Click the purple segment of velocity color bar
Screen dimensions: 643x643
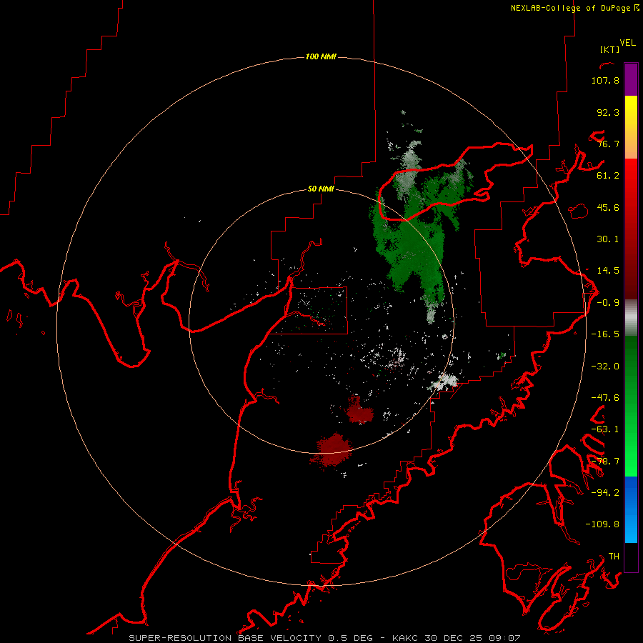[631, 79]
